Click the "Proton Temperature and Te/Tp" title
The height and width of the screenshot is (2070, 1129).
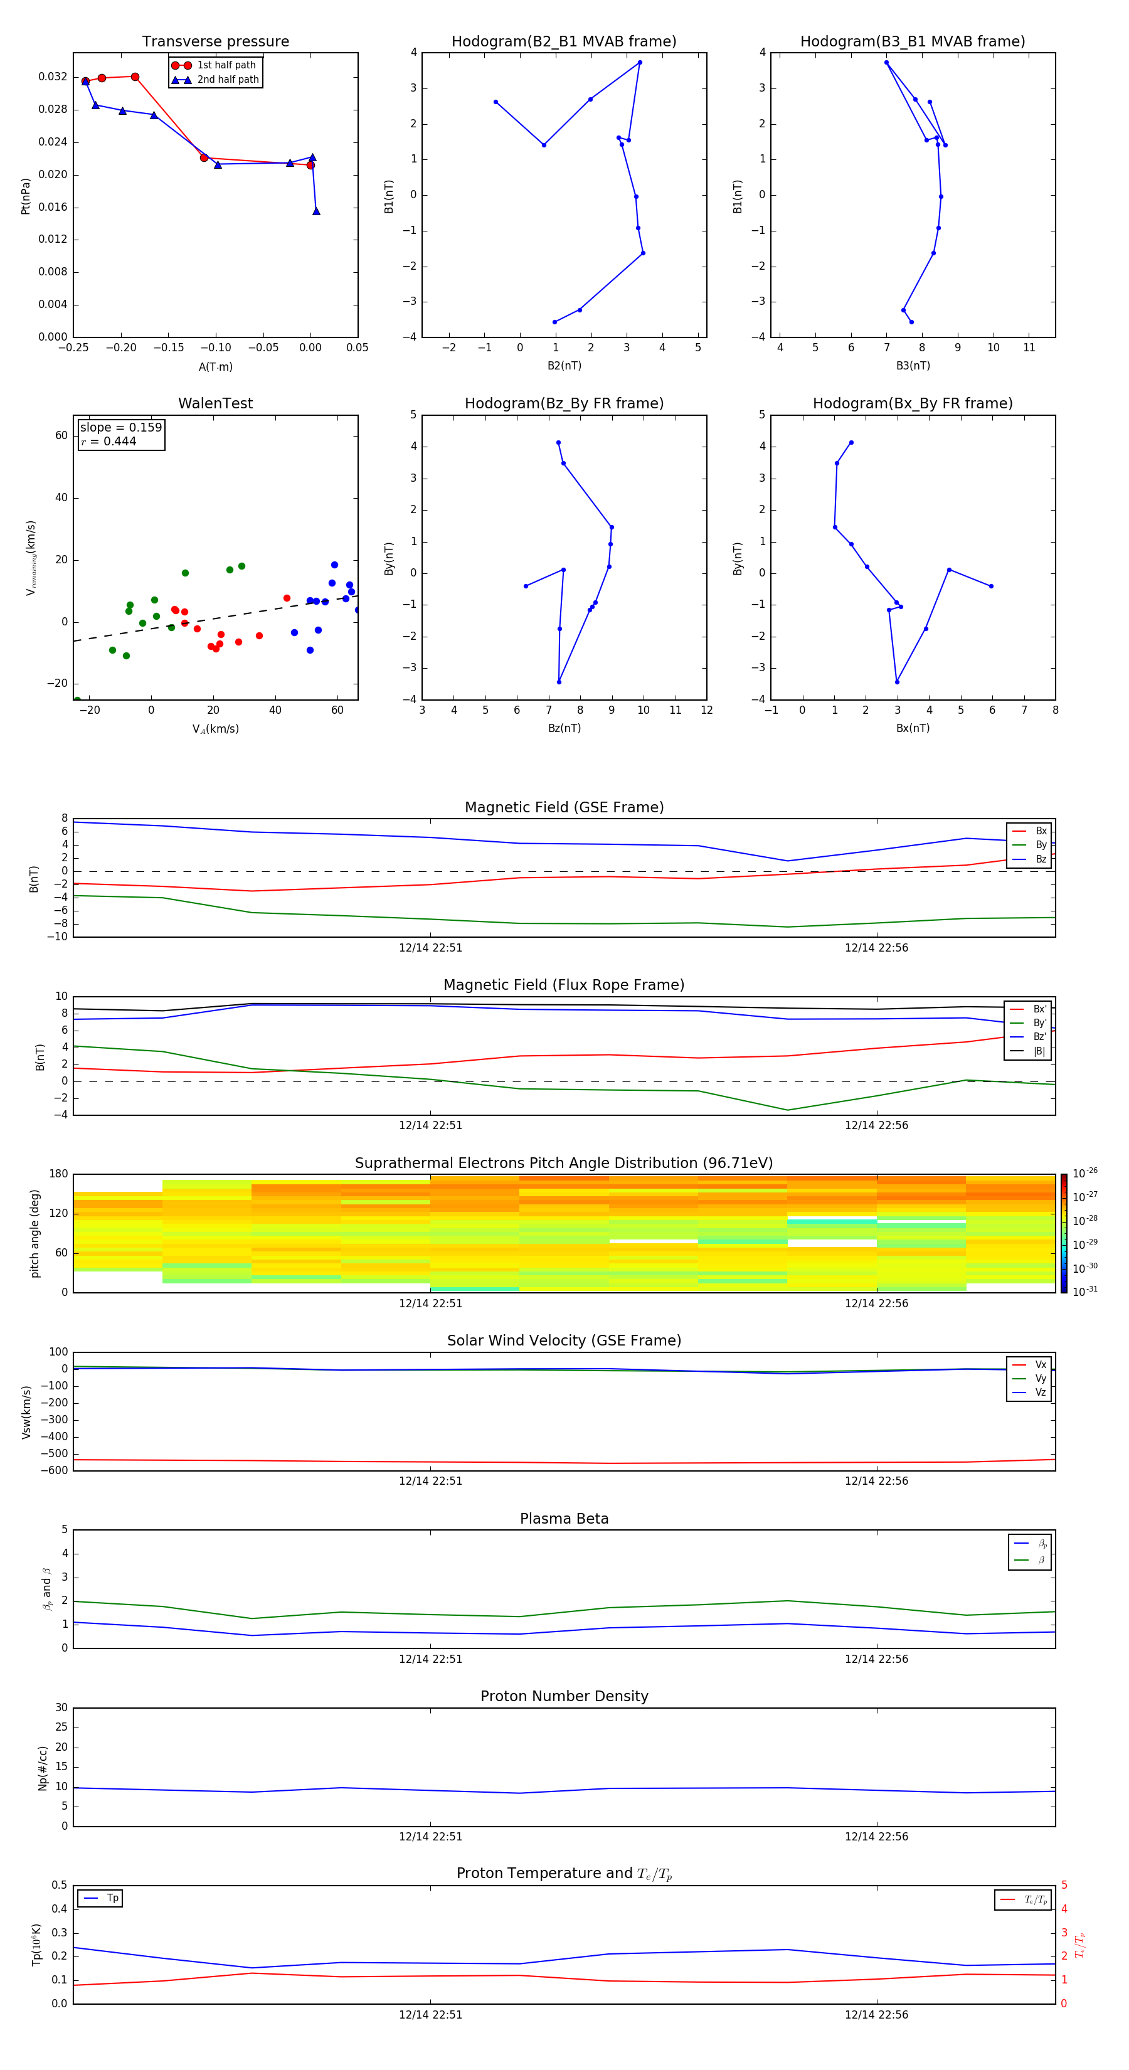coord(564,1874)
